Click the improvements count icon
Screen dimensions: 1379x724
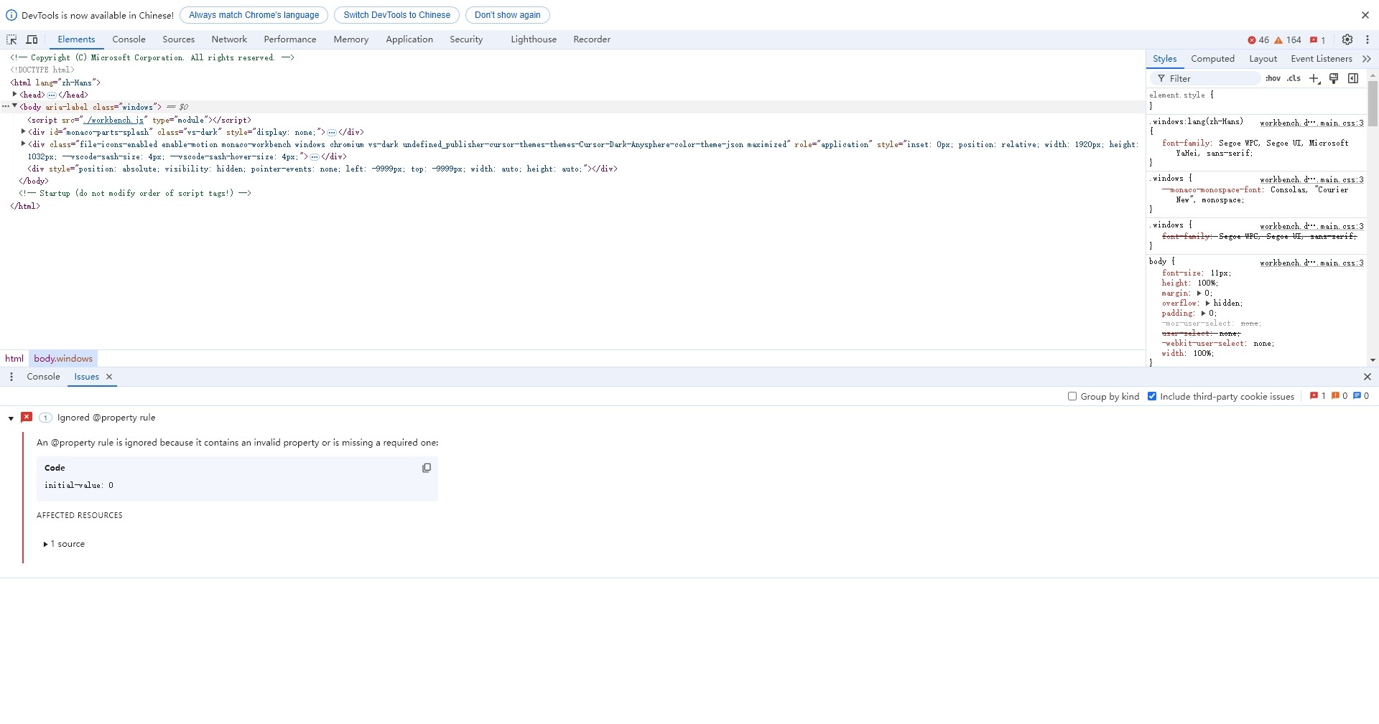[x=1360, y=396]
